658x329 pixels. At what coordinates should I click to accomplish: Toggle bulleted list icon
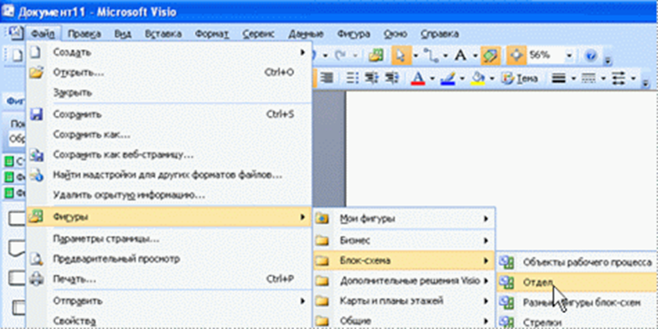[x=352, y=78]
